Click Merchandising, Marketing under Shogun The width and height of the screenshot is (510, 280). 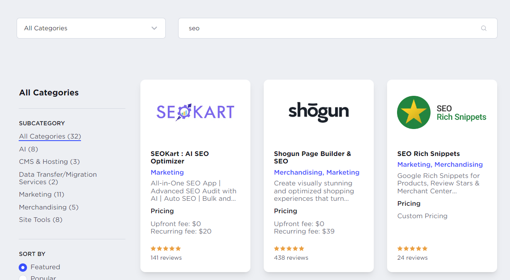[x=317, y=172]
